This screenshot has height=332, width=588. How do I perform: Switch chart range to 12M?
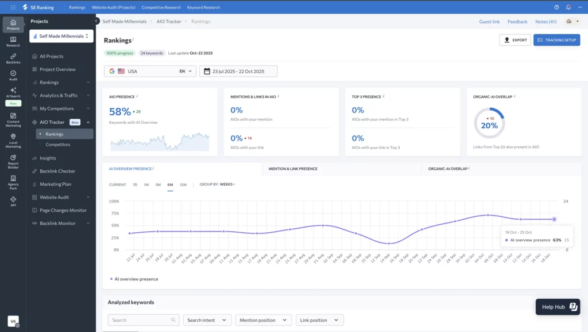pyautogui.click(x=183, y=185)
